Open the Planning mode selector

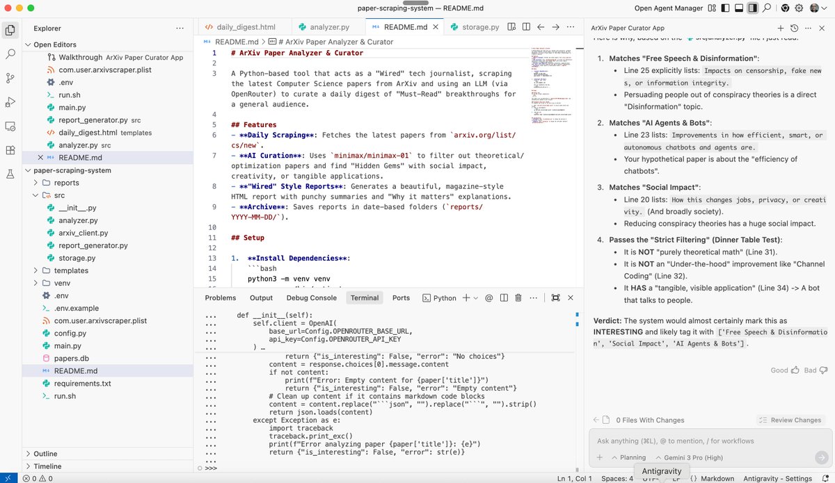628,457
